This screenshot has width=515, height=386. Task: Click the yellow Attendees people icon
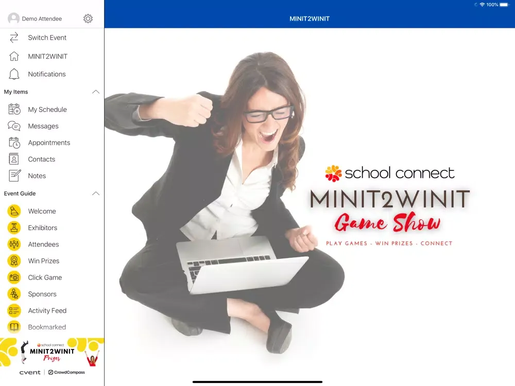(x=14, y=244)
